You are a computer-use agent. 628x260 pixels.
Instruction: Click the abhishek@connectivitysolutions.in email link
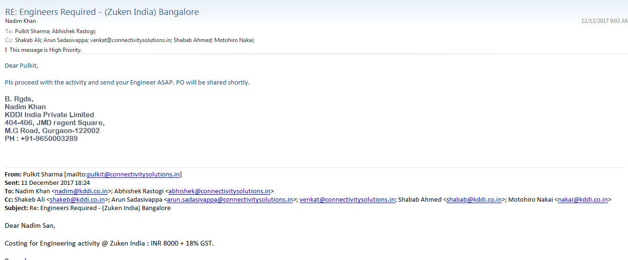[219, 191]
